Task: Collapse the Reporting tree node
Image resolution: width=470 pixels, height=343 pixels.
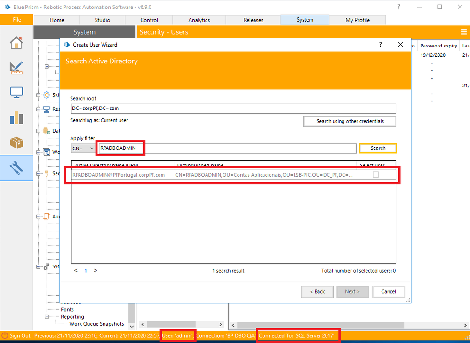Action: click(47, 317)
